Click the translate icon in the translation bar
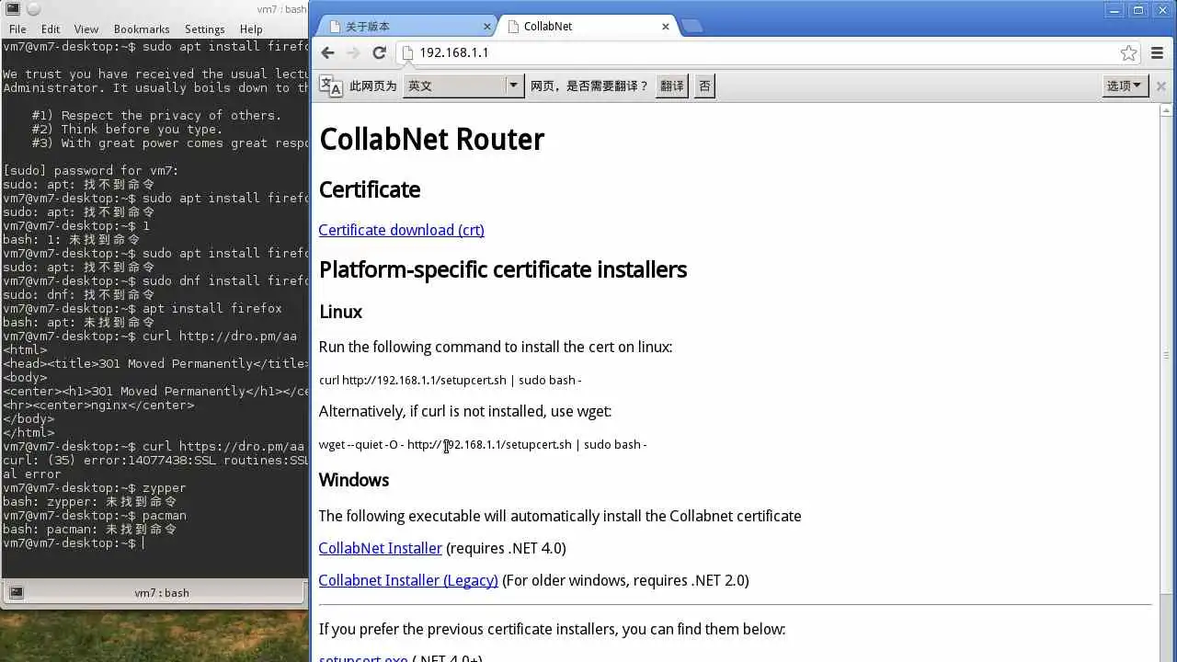Image resolution: width=1177 pixels, height=662 pixels. click(x=330, y=86)
